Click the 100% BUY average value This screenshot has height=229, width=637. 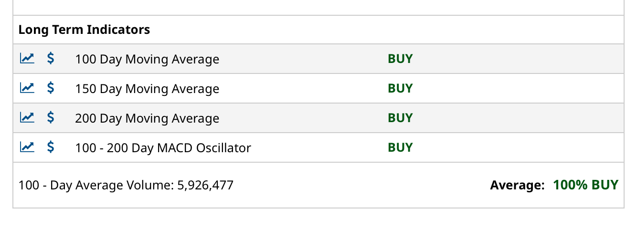[585, 185]
